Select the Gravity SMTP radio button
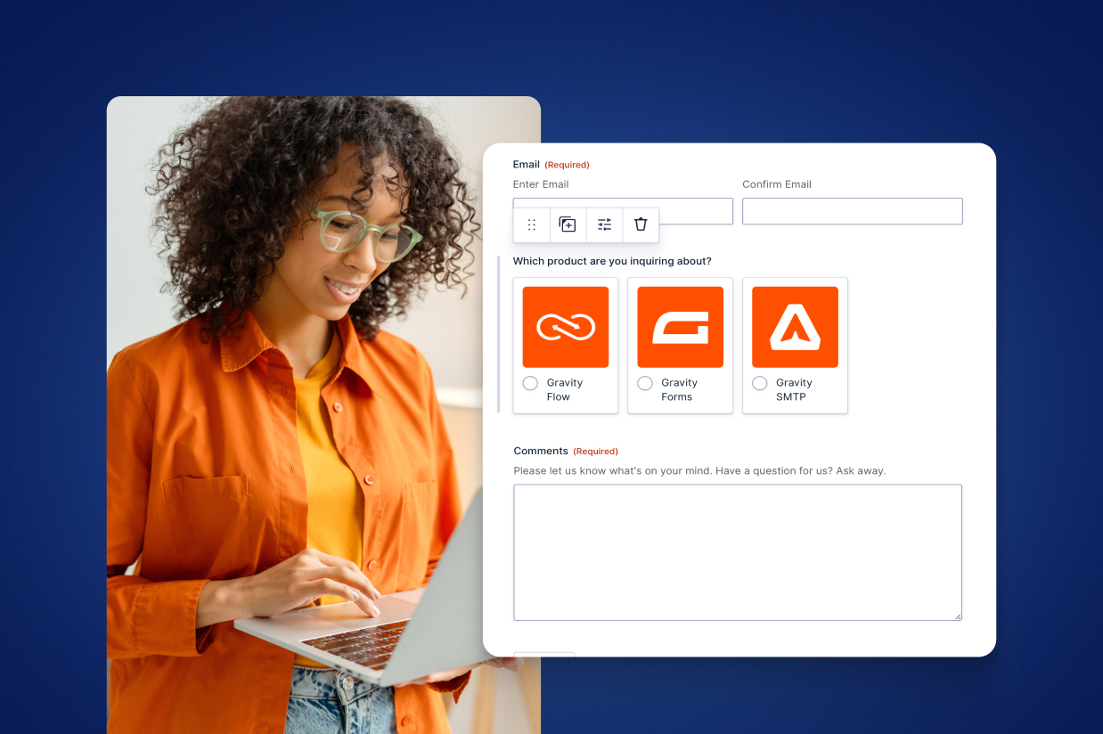Viewport: 1103px width, 734px height. 759,382
